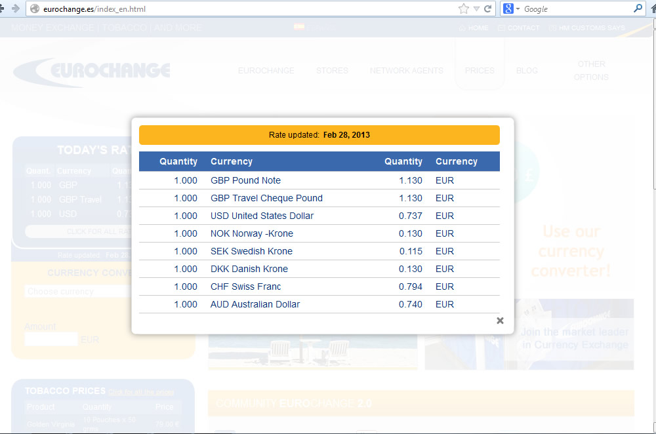The width and height of the screenshot is (656, 434).
Task: Bookmark this page with the star icon
Action: pos(464,9)
